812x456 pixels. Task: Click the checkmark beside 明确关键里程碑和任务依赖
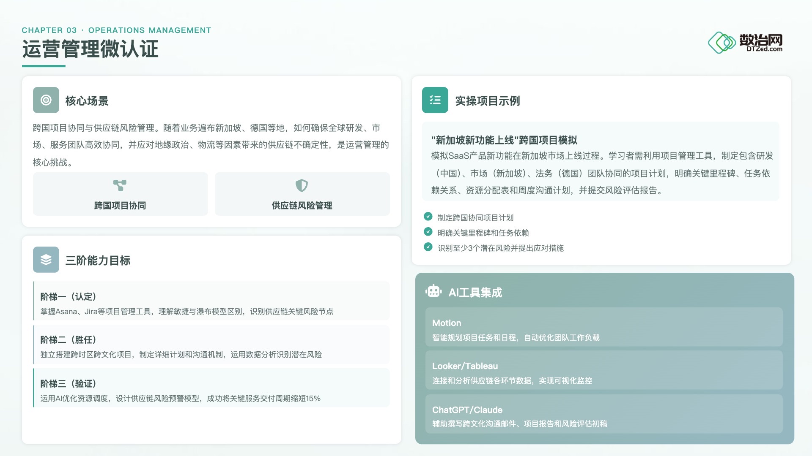[x=428, y=232]
